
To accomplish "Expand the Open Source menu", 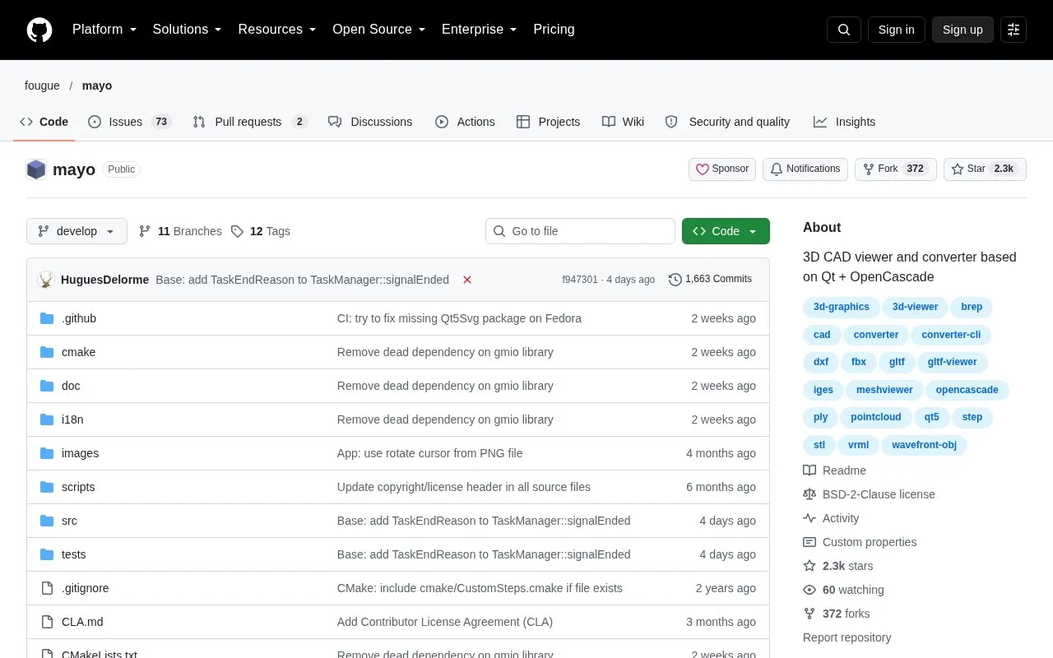I will 379,30.
